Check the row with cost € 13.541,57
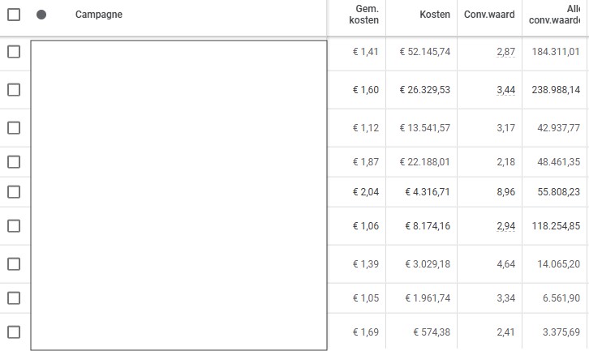Screen dimensions: 589x351 point(14,127)
